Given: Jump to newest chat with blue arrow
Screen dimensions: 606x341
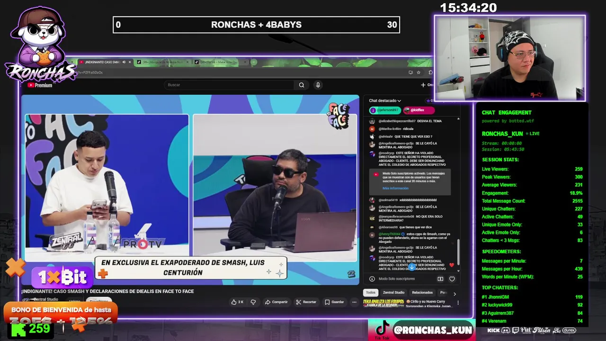Looking at the screenshot, I should pos(411,267).
